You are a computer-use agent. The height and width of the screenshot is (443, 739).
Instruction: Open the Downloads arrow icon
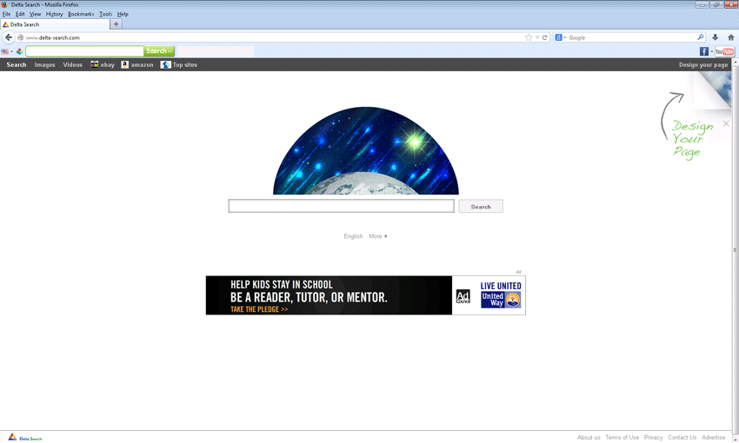[x=715, y=37]
